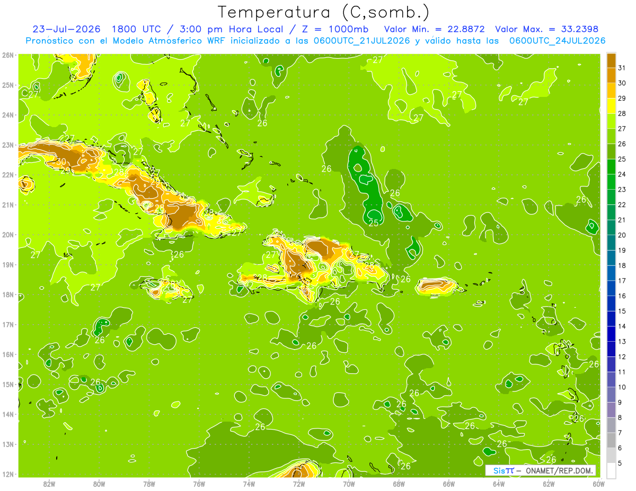Click the "66W" longitude axis label
Image resolution: width=636 pixels, height=491 pixels.
(449, 483)
